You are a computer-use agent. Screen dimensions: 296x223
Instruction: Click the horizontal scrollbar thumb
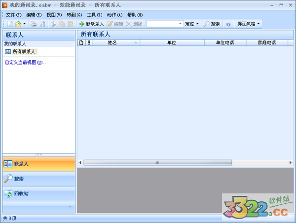pos(158,163)
